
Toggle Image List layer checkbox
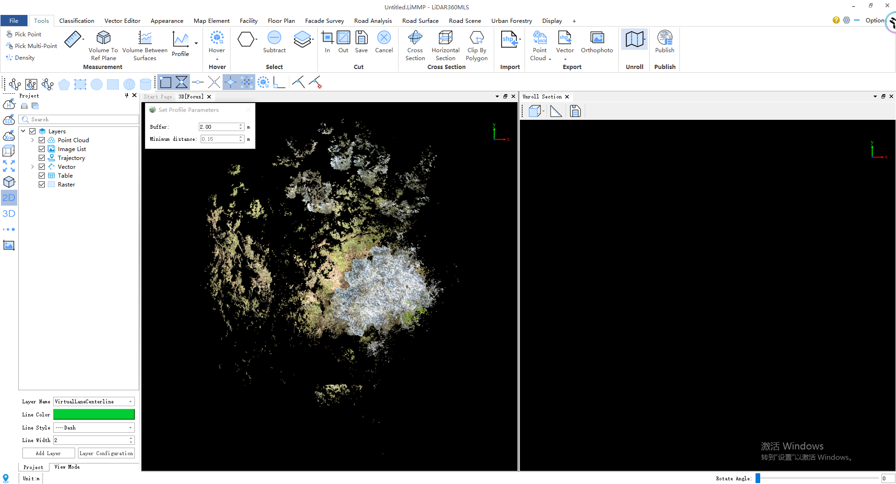coord(42,149)
